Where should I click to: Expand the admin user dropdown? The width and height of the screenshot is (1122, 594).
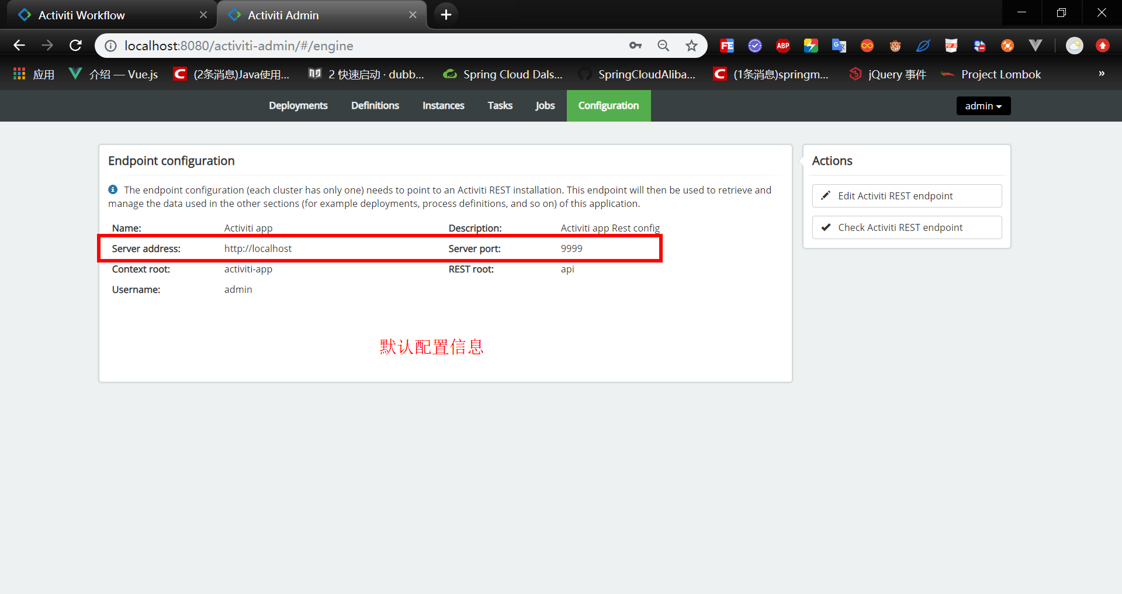pyautogui.click(x=984, y=106)
